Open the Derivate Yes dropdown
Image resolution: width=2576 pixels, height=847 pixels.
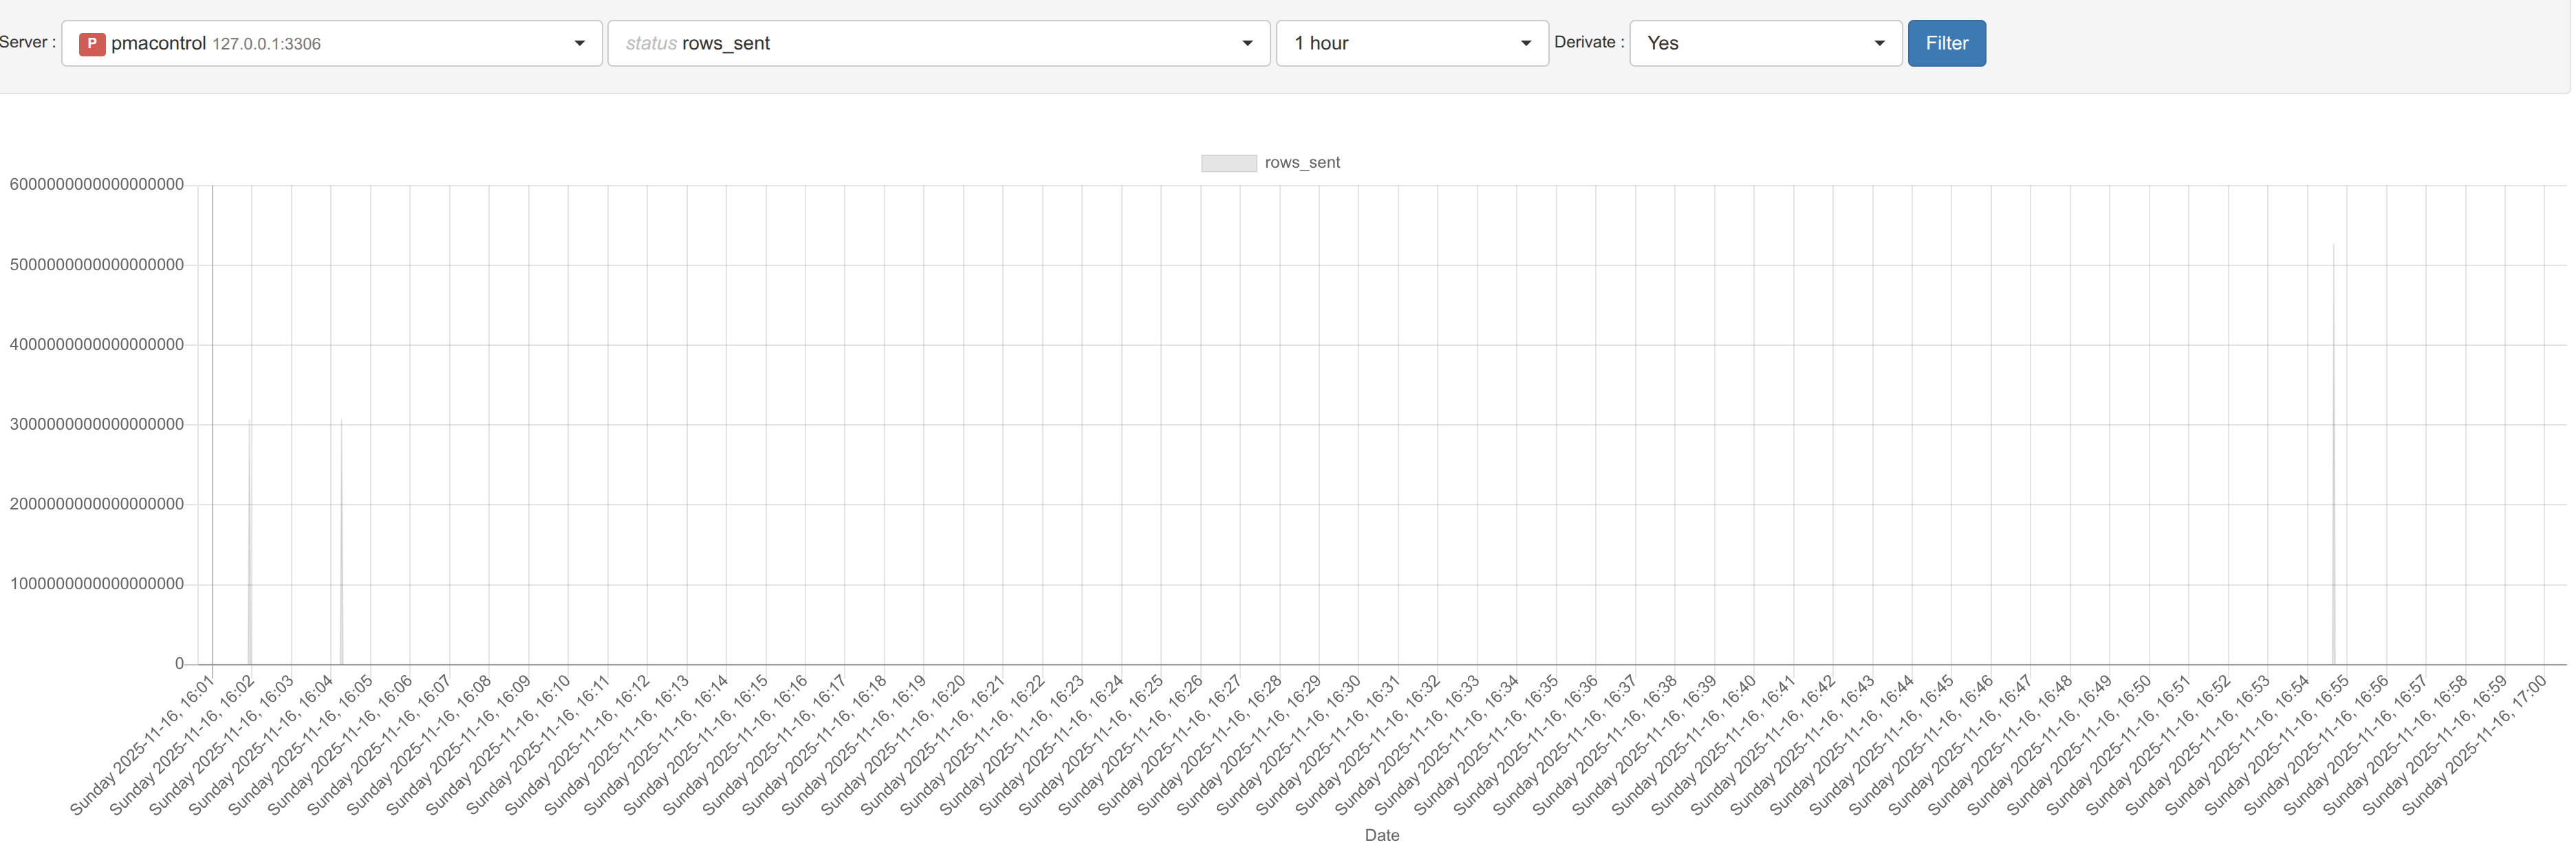pyautogui.click(x=1765, y=43)
